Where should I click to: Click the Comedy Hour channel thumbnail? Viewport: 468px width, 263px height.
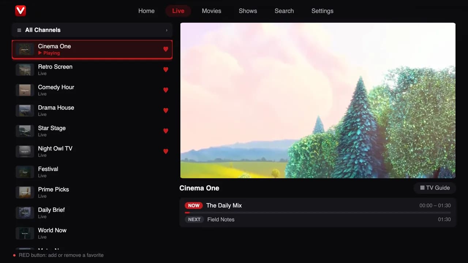coord(25,90)
